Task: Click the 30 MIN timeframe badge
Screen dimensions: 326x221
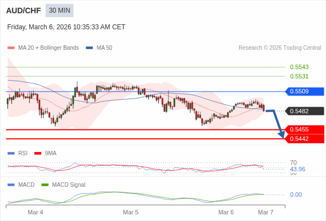Action: pyautogui.click(x=60, y=10)
